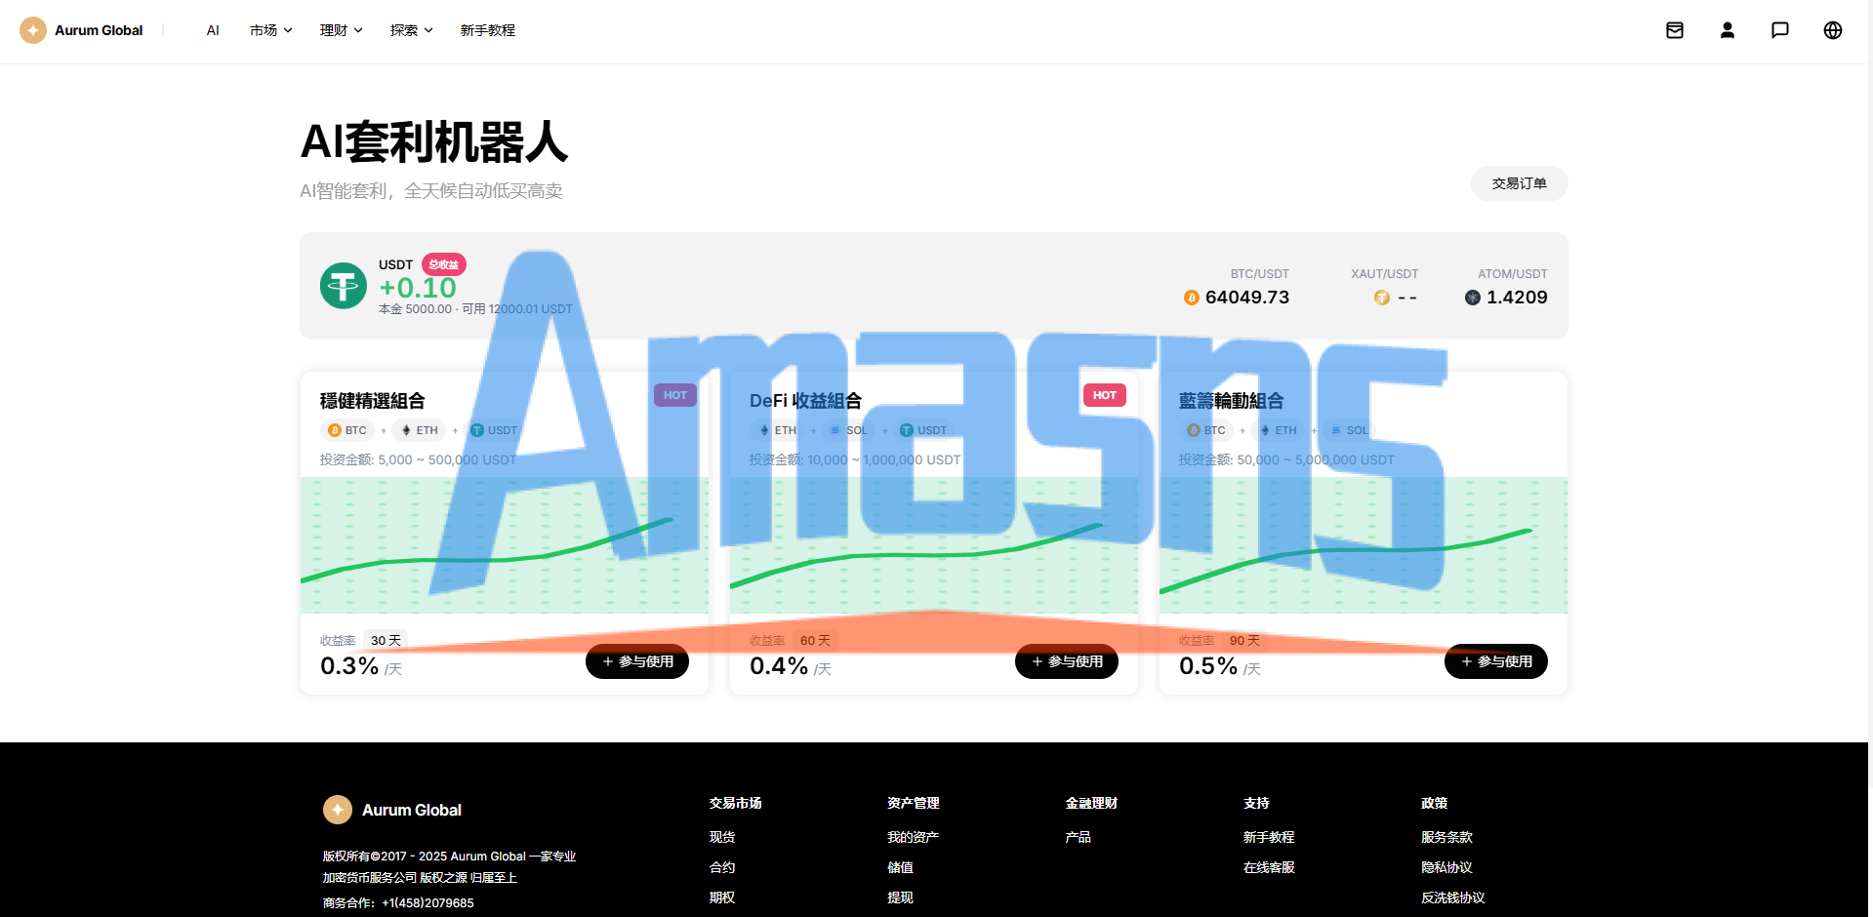The width and height of the screenshot is (1873, 917).
Task: Open 反洗钱协议 footer link
Action: pyautogui.click(x=1453, y=897)
